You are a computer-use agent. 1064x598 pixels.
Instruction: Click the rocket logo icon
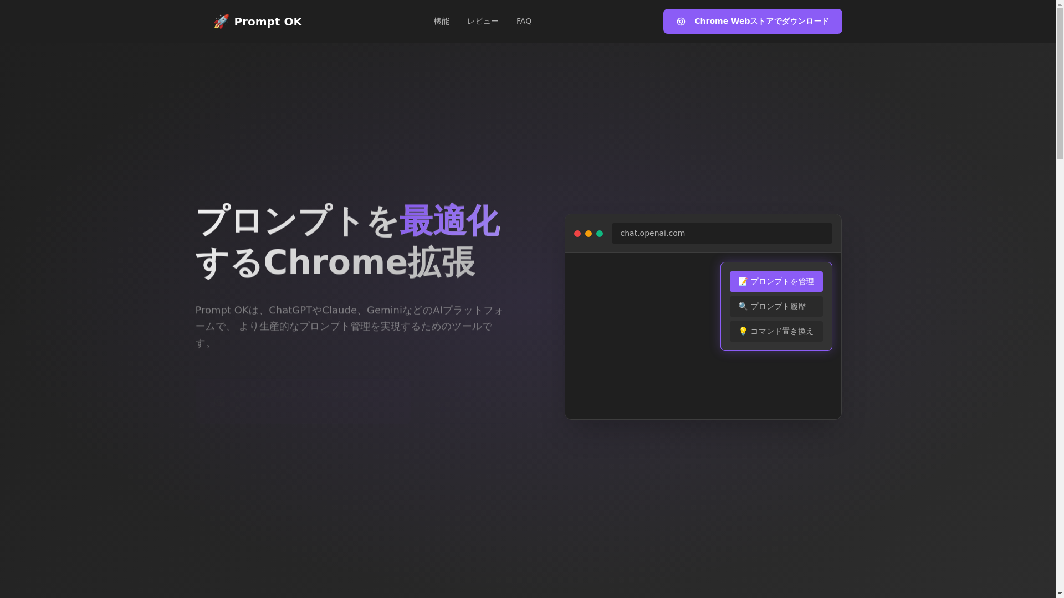pyautogui.click(x=221, y=21)
